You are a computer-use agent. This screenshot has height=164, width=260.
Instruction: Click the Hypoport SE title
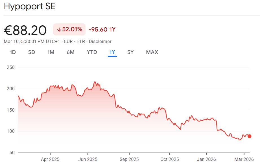pyautogui.click(x=30, y=7)
